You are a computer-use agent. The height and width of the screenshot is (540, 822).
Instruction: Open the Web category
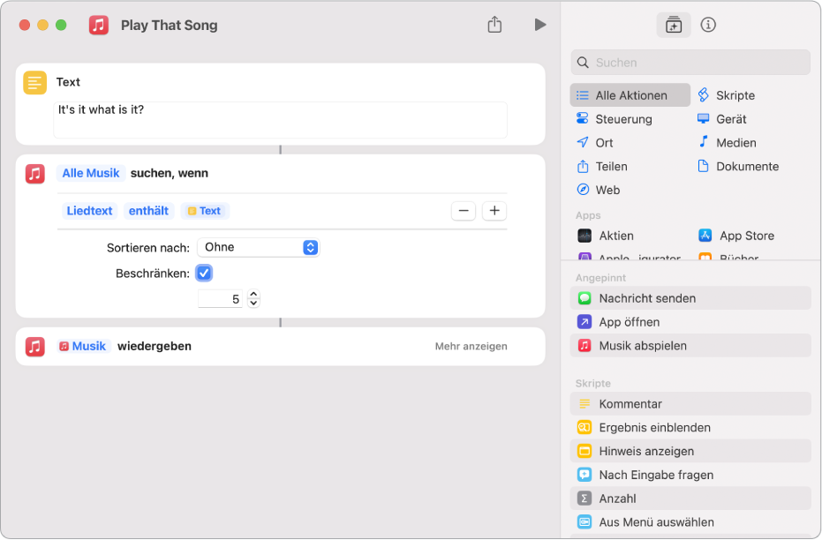pos(598,190)
